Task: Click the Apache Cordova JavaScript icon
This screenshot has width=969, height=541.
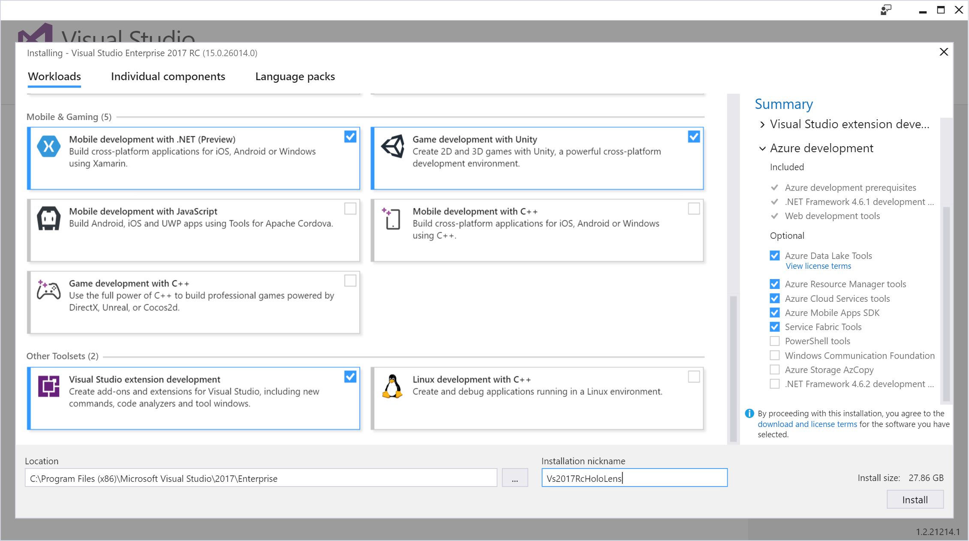Action: [48, 218]
